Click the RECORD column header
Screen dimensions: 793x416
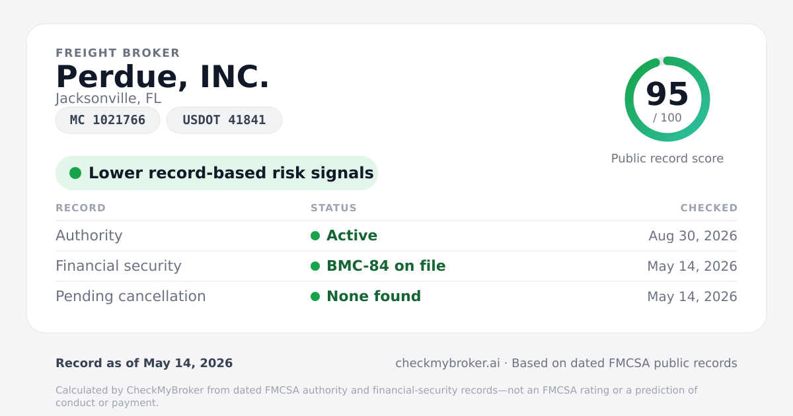pos(81,208)
